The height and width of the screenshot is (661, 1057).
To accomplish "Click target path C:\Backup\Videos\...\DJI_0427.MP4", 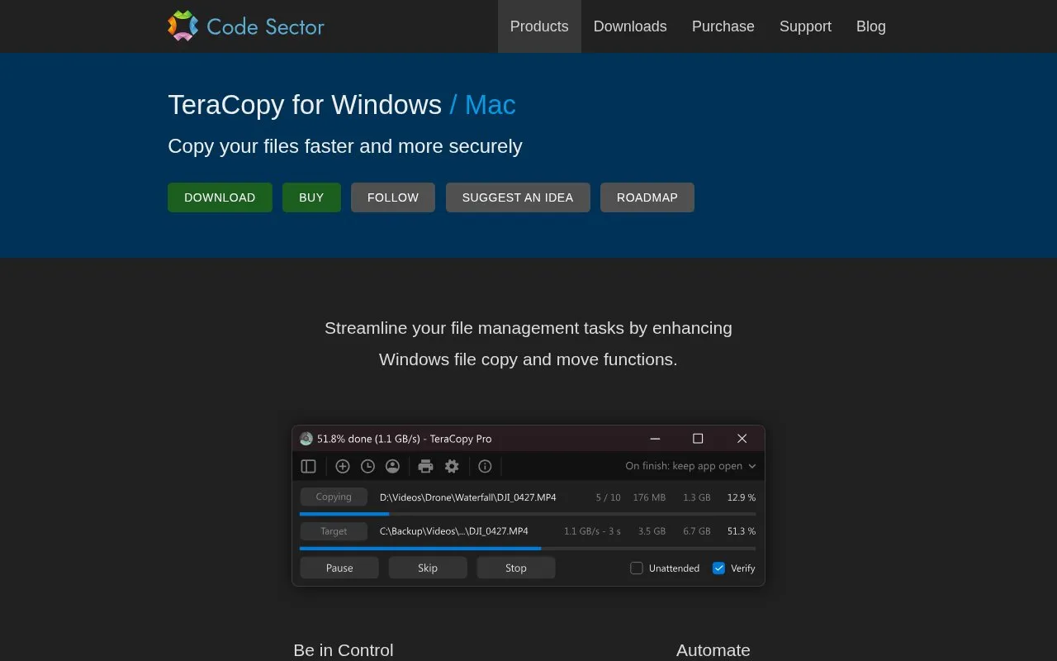I will (x=454, y=531).
